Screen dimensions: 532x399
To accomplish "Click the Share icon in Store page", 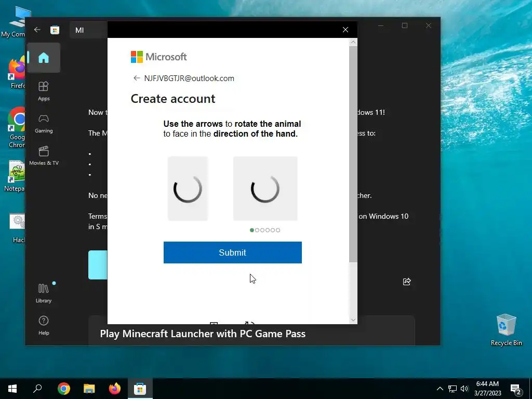I will click(407, 282).
